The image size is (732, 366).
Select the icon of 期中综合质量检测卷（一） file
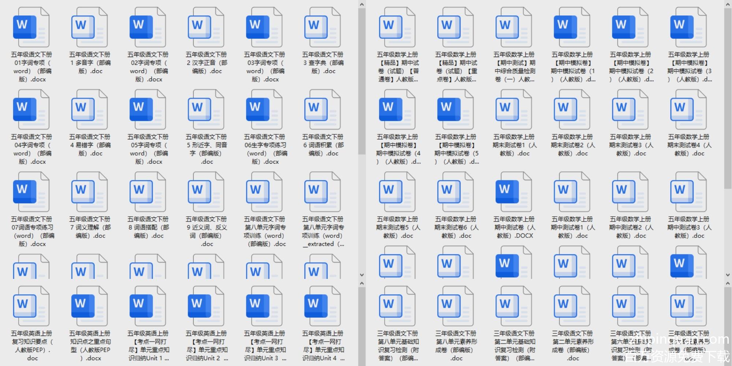coord(513,27)
